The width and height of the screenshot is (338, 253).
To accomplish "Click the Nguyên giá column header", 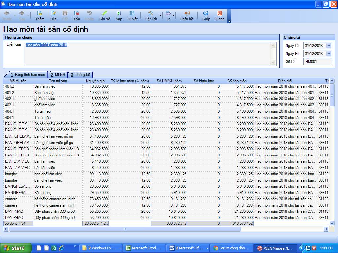I will [x=95, y=81].
